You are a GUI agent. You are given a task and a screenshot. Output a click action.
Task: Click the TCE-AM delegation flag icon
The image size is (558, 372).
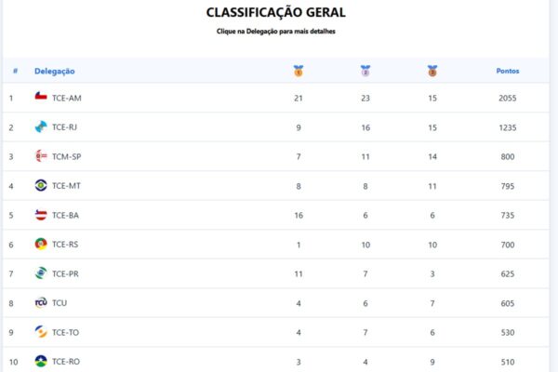(41, 97)
